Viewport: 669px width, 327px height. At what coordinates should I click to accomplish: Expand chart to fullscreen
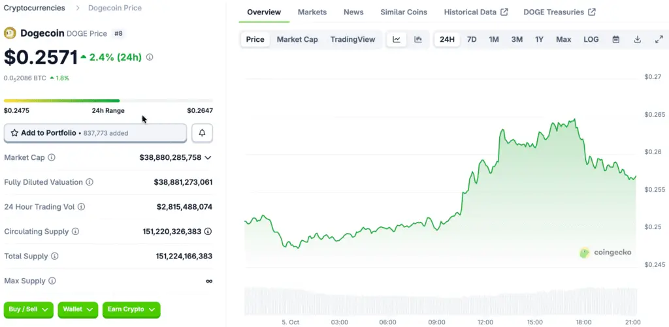click(x=659, y=39)
